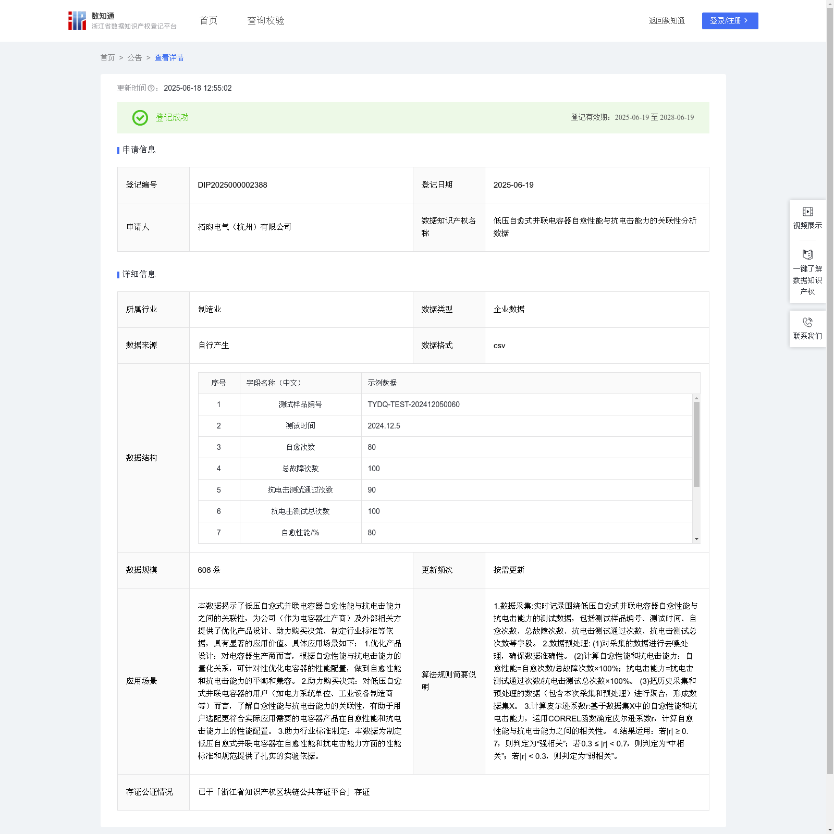Open the 查询校验 navigation menu item
The image size is (834, 834).
pos(265,21)
